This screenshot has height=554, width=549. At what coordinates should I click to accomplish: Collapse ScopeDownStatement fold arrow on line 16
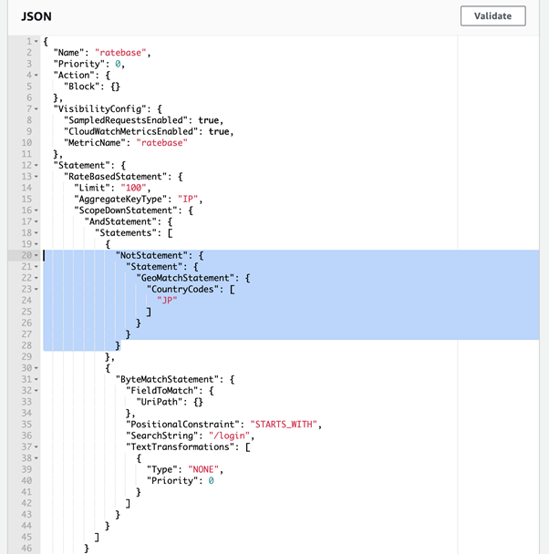point(36,210)
